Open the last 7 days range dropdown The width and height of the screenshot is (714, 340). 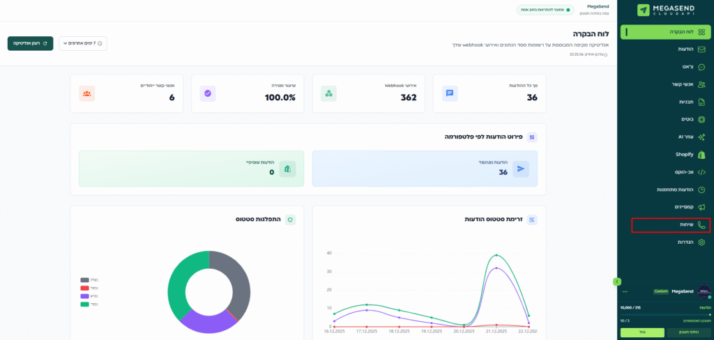82,44
